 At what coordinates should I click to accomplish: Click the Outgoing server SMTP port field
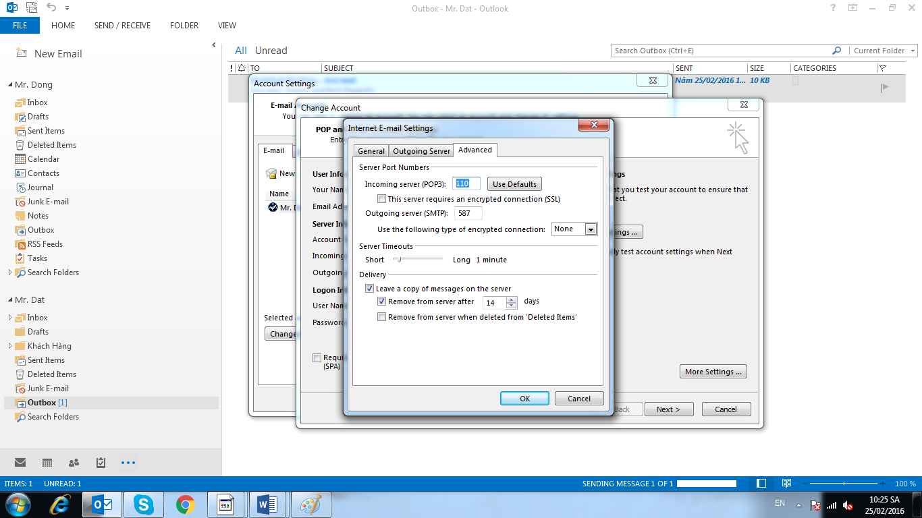pyautogui.click(x=468, y=213)
